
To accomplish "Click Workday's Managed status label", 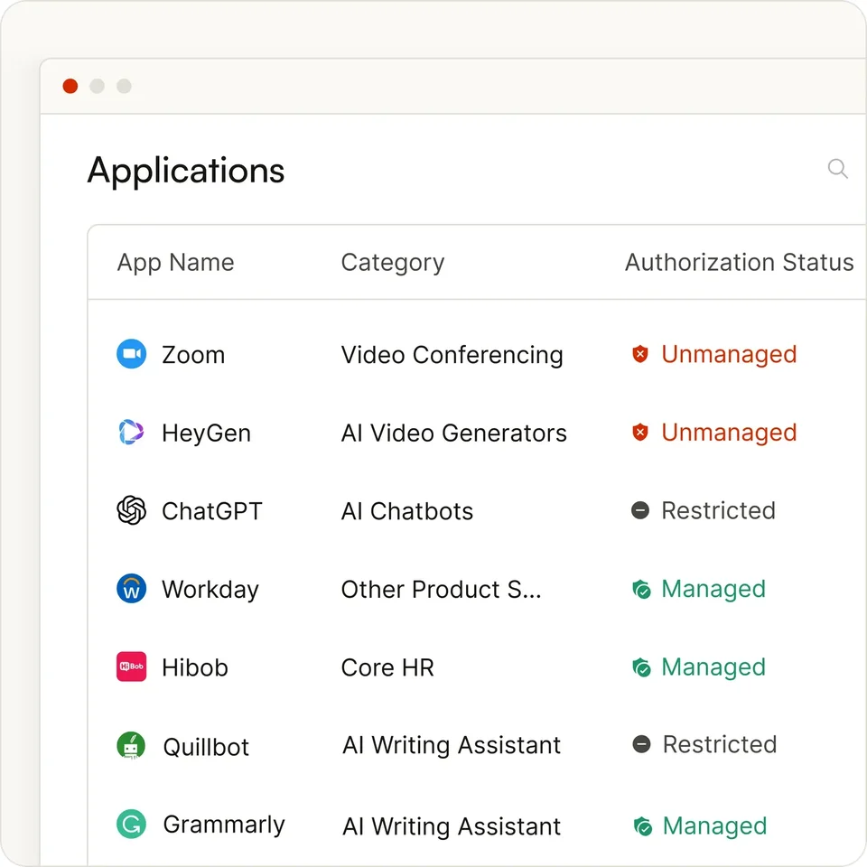I will point(713,590).
